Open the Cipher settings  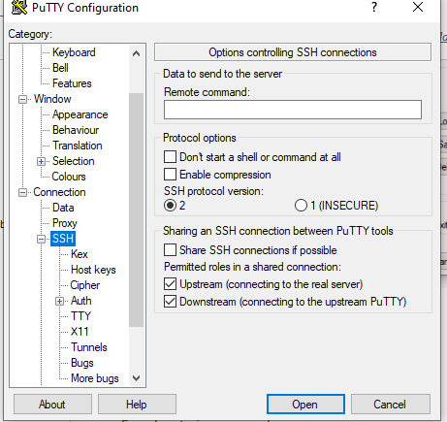tap(85, 285)
